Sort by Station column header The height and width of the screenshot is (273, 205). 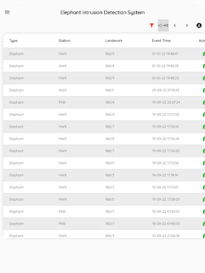[x=64, y=41]
